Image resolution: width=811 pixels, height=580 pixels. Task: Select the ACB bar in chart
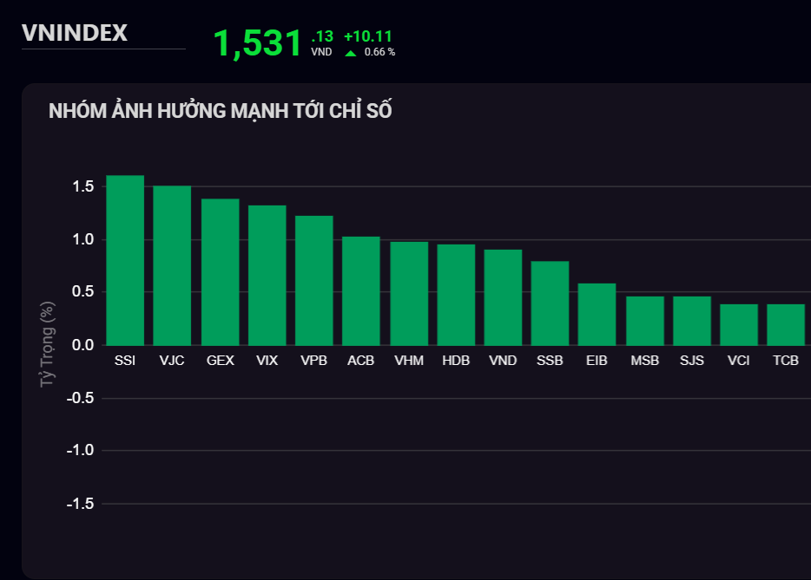point(361,290)
